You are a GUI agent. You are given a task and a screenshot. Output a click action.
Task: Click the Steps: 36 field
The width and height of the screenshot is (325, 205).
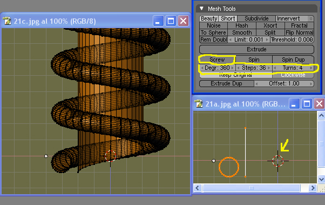coord(254,68)
